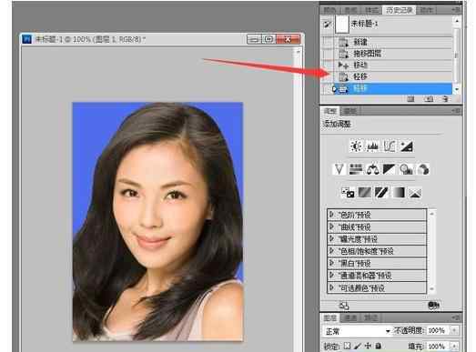476x352 pixels.
Task: Switch to the 颜色 tab
Action: pyautogui.click(x=329, y=10)
